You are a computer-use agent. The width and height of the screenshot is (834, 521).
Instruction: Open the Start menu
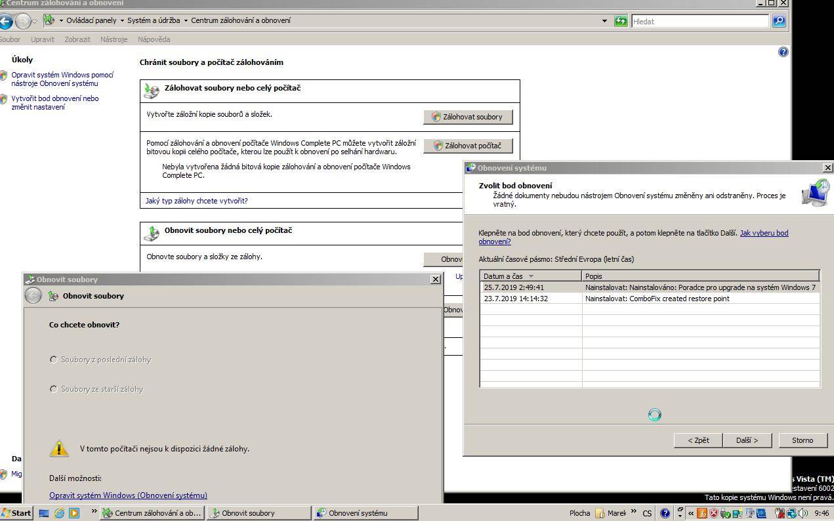(x=16, y=513)
